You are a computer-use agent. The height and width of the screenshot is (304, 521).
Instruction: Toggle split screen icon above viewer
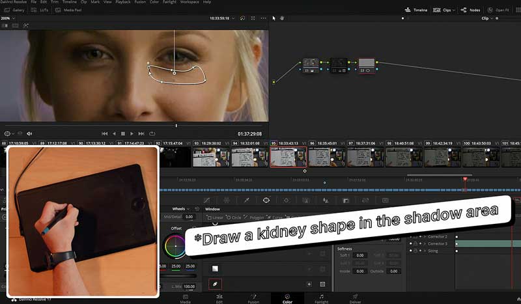15,25
